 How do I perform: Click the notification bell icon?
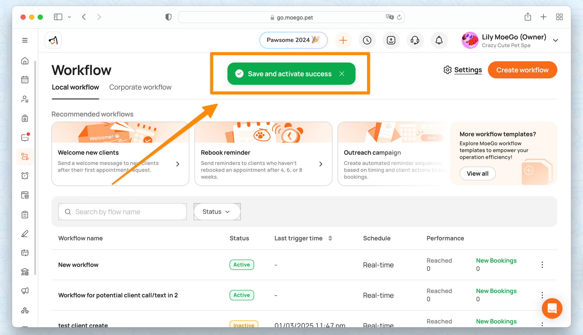click(x=439, y=40)
